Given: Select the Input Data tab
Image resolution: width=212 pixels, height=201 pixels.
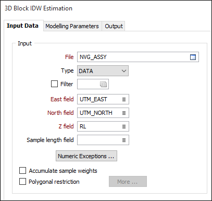Looking at the screenshot, I should click(x=22, y=26).
